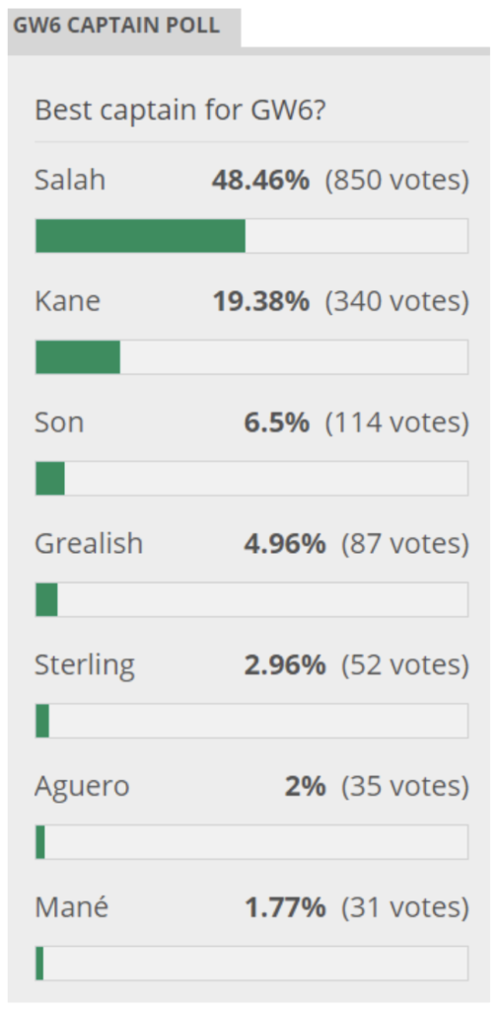Click Sterling's vote result bar

pos(251,720)
